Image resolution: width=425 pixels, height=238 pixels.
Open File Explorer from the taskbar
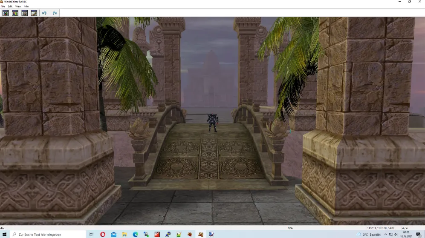tap(124, 235)
